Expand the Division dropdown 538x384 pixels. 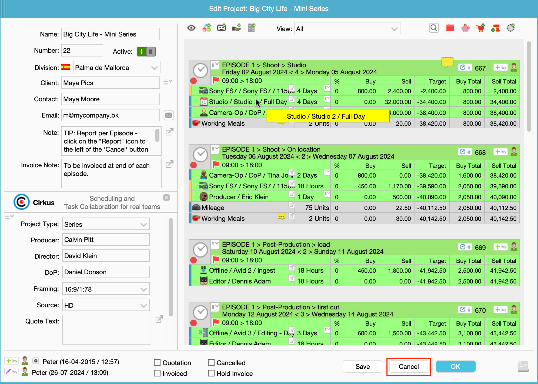[x=117, y=68]
